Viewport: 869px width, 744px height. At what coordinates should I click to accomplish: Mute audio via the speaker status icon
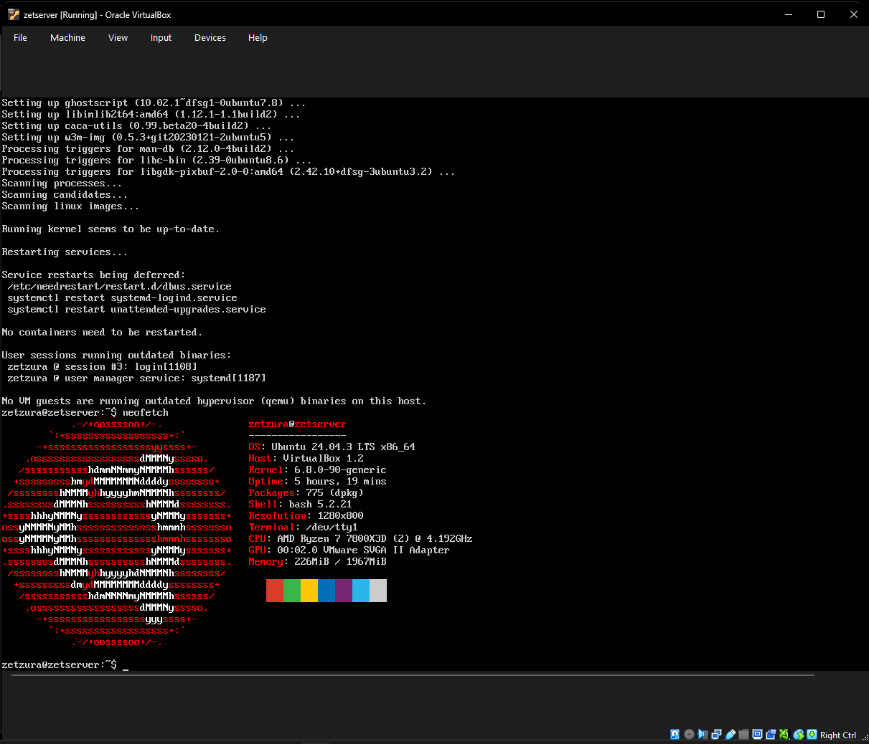pos(703,734)
